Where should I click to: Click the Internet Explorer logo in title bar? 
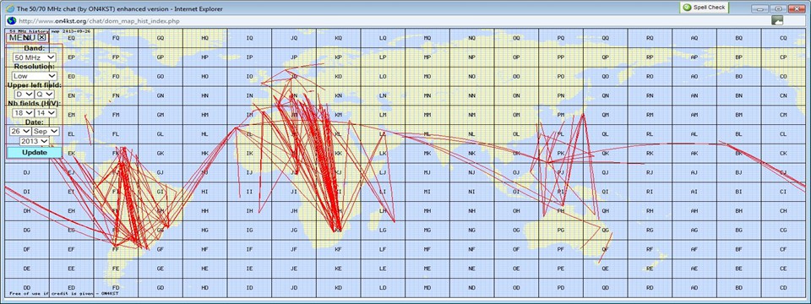(x=10, y=8)
